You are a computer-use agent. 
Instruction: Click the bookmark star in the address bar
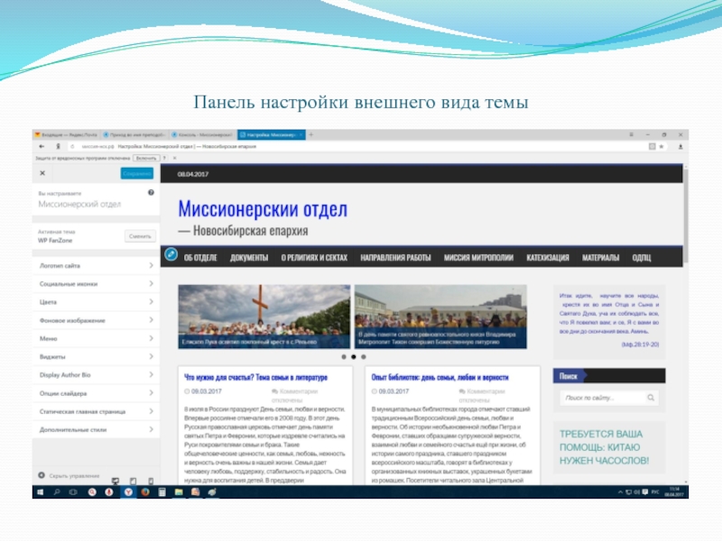[x=662, y=146]
